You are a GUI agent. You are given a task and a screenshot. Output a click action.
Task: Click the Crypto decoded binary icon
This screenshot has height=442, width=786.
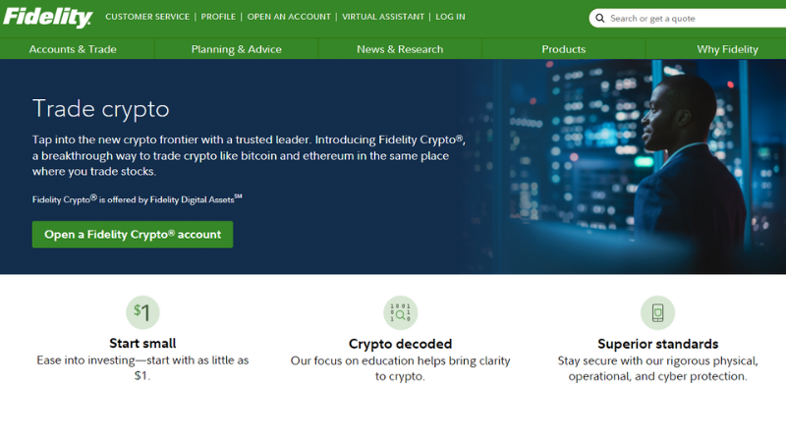point(400,312)
